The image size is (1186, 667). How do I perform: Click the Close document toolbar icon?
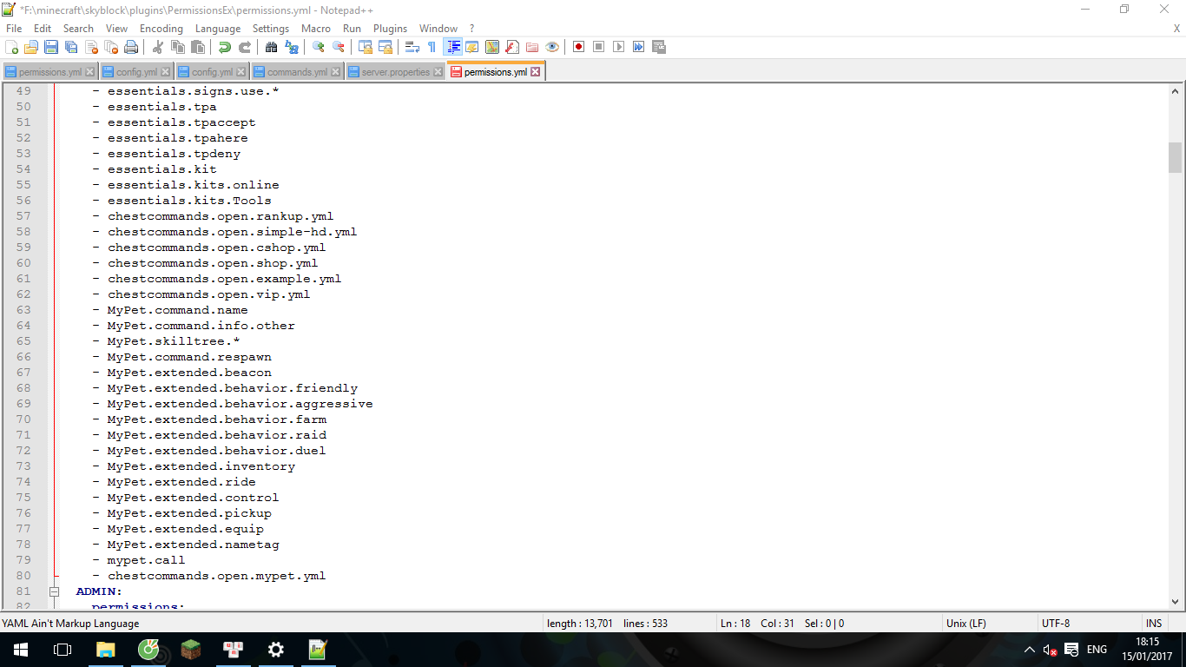pyautogui.click(x=91, y=47)
